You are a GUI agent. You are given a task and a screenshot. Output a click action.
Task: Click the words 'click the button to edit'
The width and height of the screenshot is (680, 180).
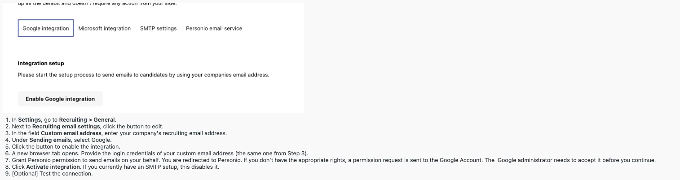(133, 127)
